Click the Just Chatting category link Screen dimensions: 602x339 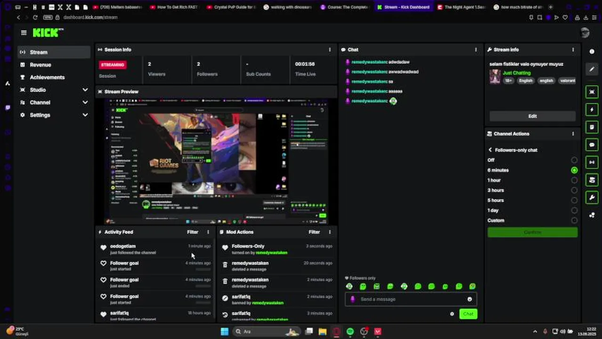click(x=516, y=73)
